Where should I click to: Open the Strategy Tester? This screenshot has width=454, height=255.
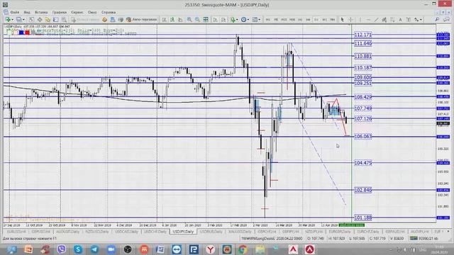click(64, 20)
